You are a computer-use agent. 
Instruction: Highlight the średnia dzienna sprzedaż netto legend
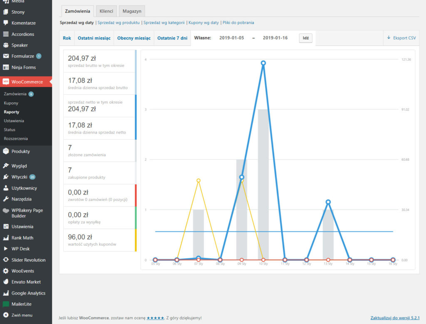(x=100, y=129)
